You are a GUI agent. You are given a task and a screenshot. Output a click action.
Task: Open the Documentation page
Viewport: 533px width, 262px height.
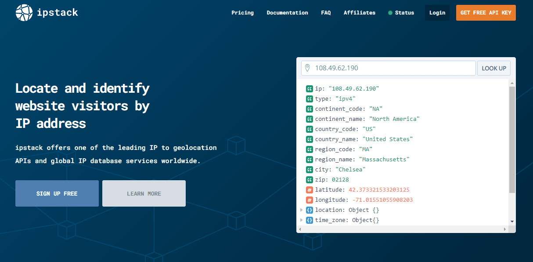[288, 13]
